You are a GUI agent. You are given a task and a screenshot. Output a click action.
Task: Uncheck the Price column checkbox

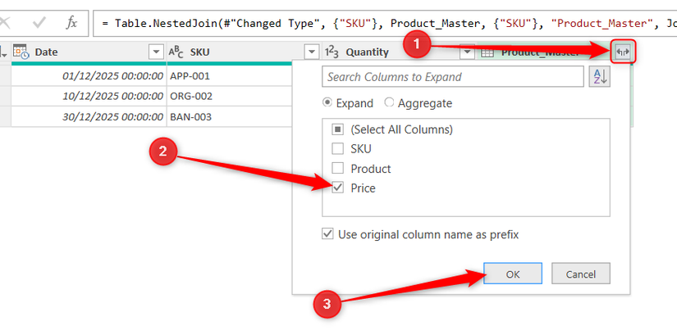coord(337,188)
